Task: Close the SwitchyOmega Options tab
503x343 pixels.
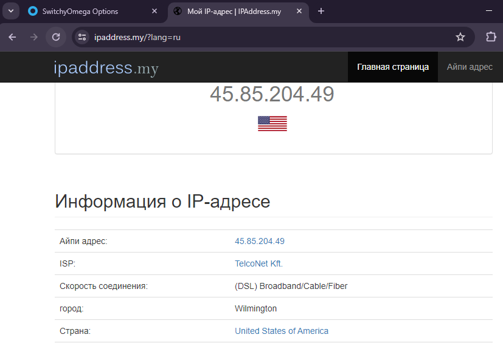Action: pos(154,11)
